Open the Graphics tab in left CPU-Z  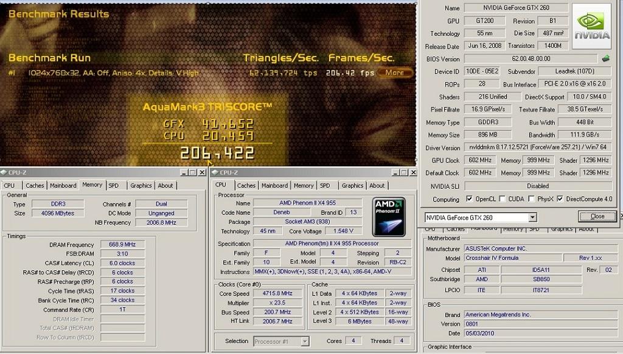click(x=141, y=185)
